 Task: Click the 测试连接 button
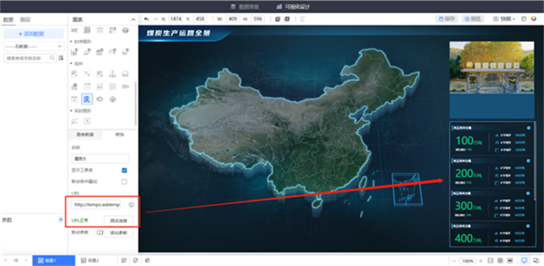pyautogui.click(x=118, y=220)
